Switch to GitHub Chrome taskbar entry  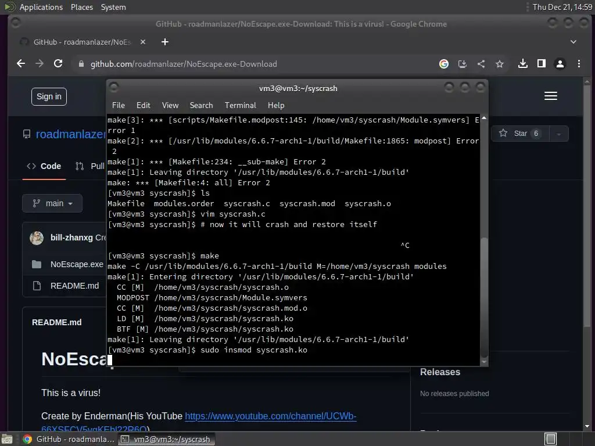pos(69,439)
